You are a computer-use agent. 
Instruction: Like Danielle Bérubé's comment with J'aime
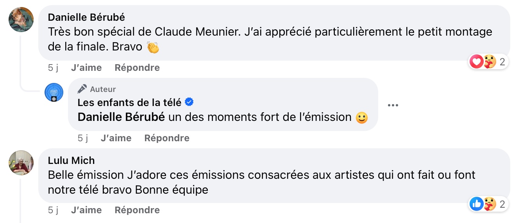click(86, 68)
